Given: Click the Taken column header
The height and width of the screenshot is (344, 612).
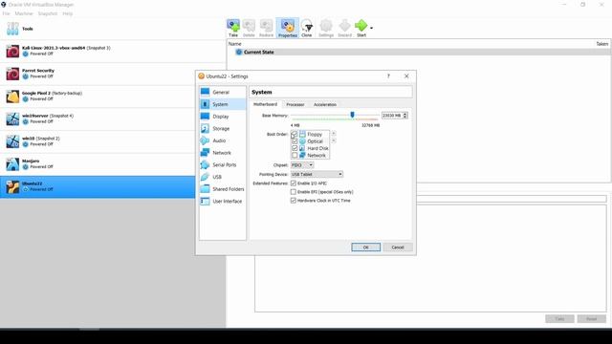Looking at the screenshot, I should coord(601,44).
